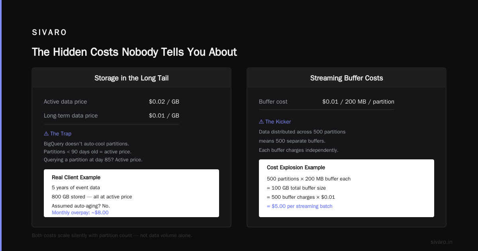Click the 'Buffer cost' label
This screenshot has width=478, height=251.
(273, 102)
